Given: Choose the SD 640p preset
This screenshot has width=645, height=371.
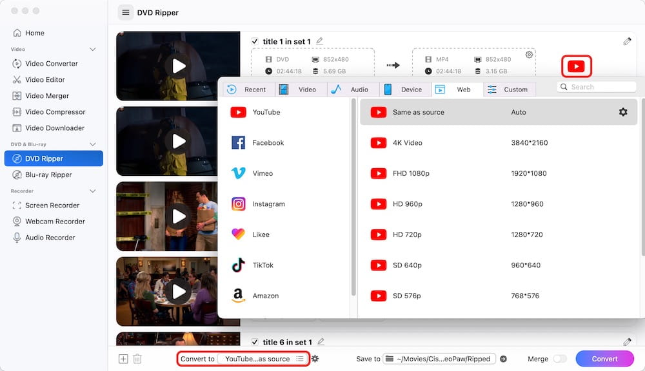Looking at the screenshot, I should pos(499,265).
